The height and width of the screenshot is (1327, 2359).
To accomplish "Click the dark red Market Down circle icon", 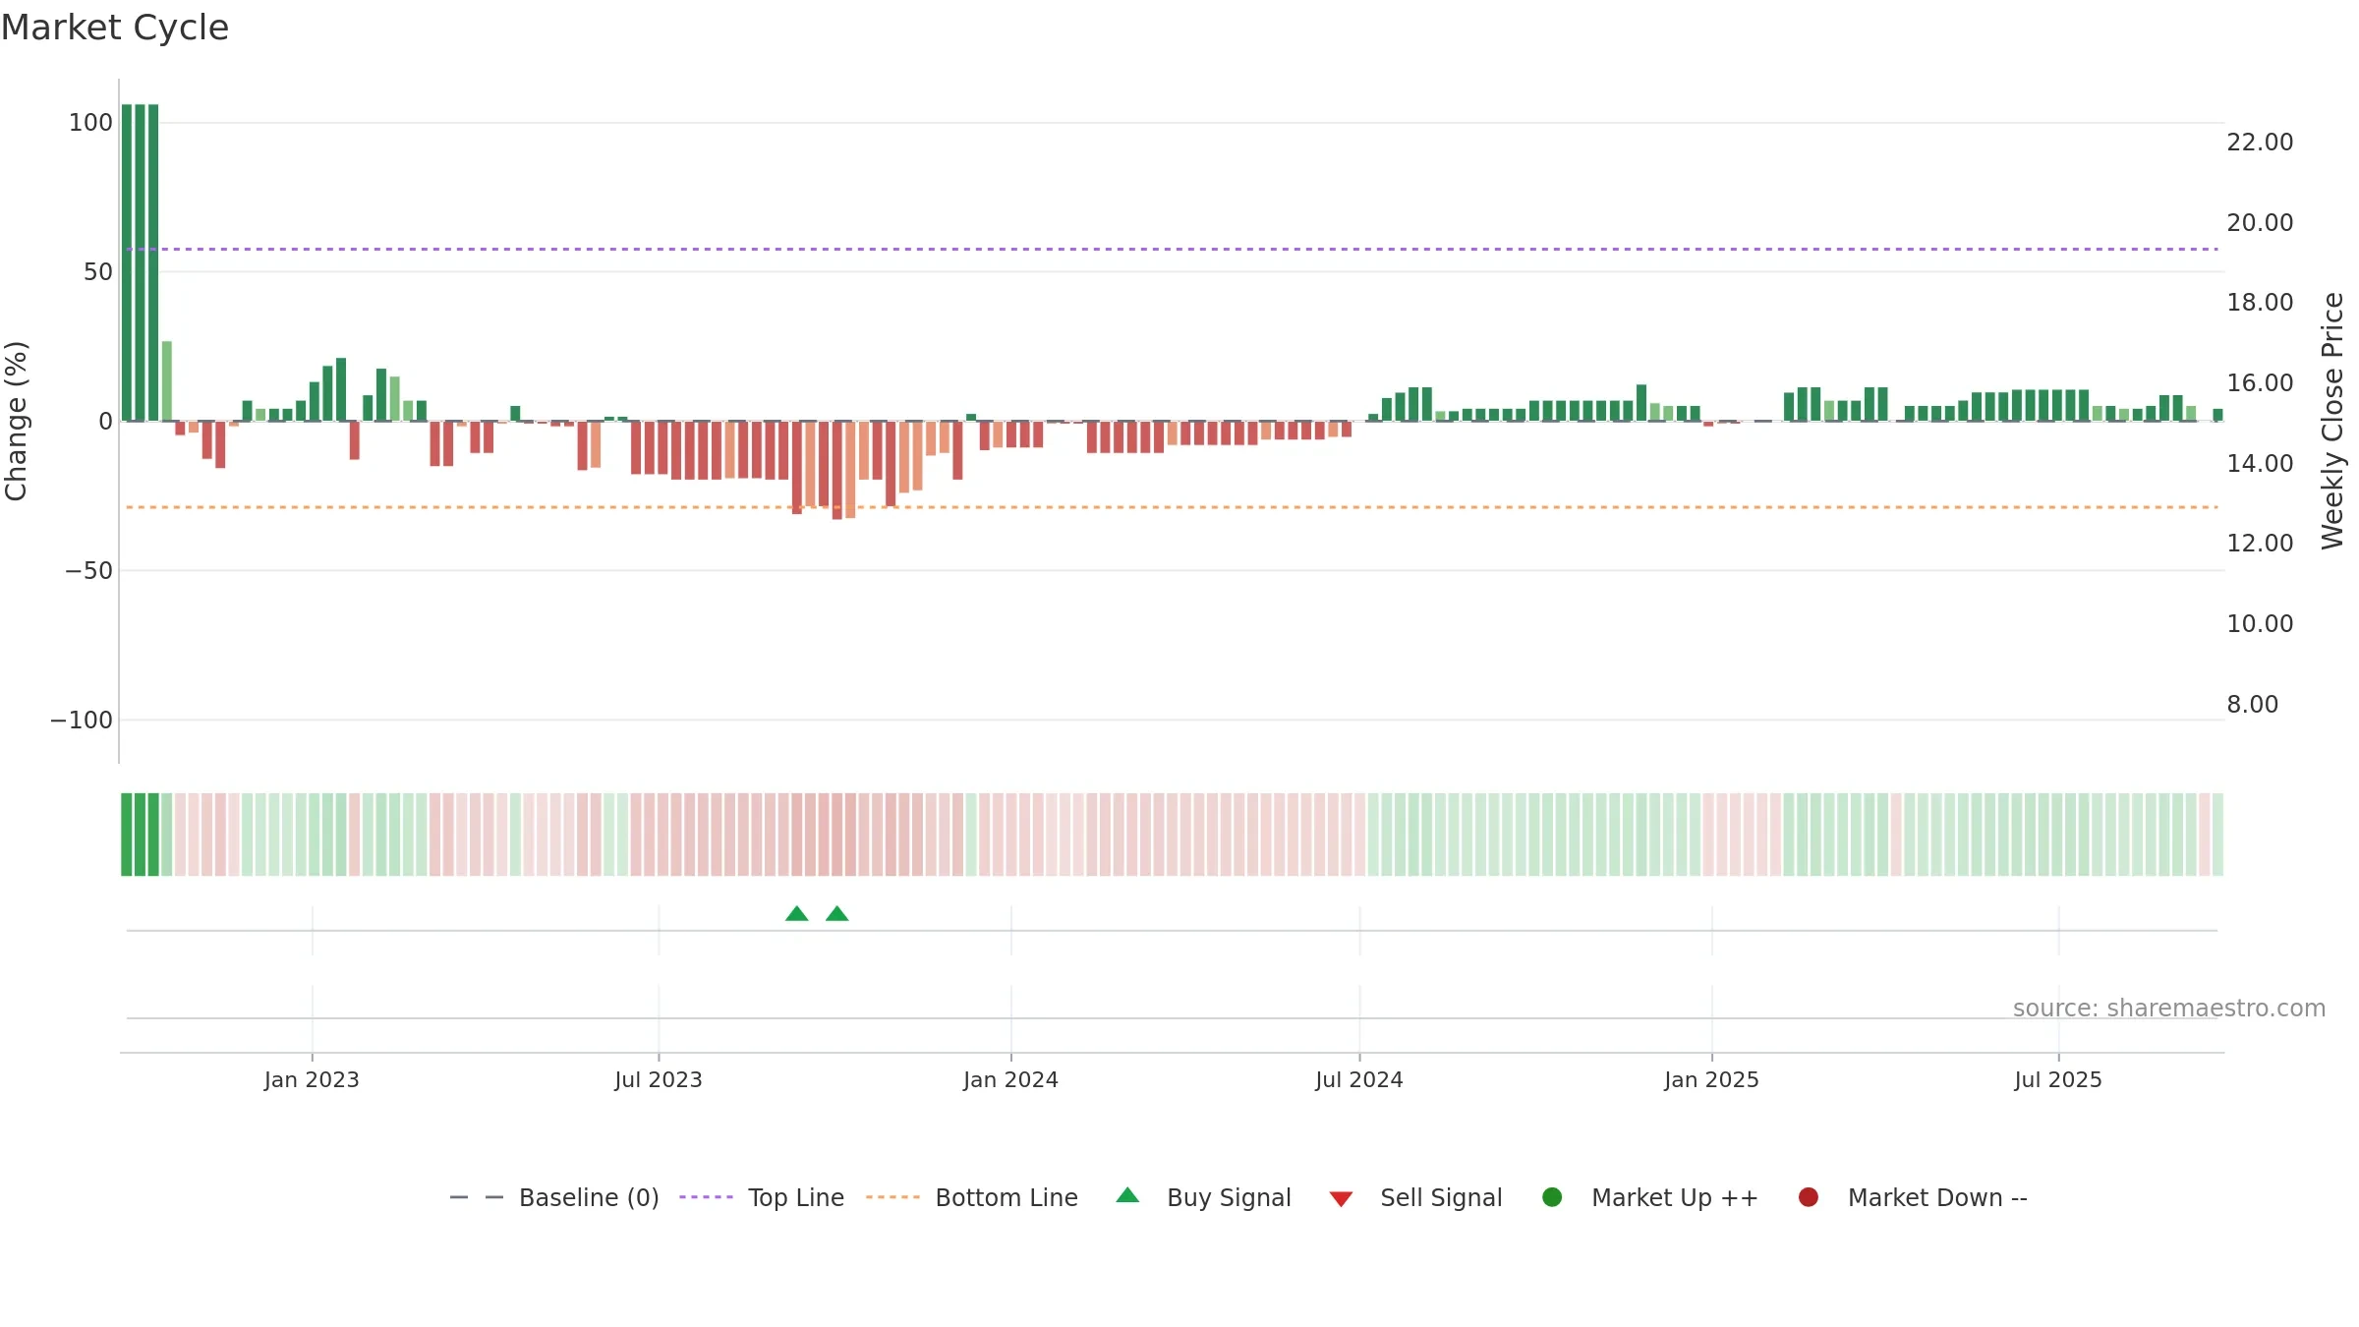I will coord(1809,1197).
